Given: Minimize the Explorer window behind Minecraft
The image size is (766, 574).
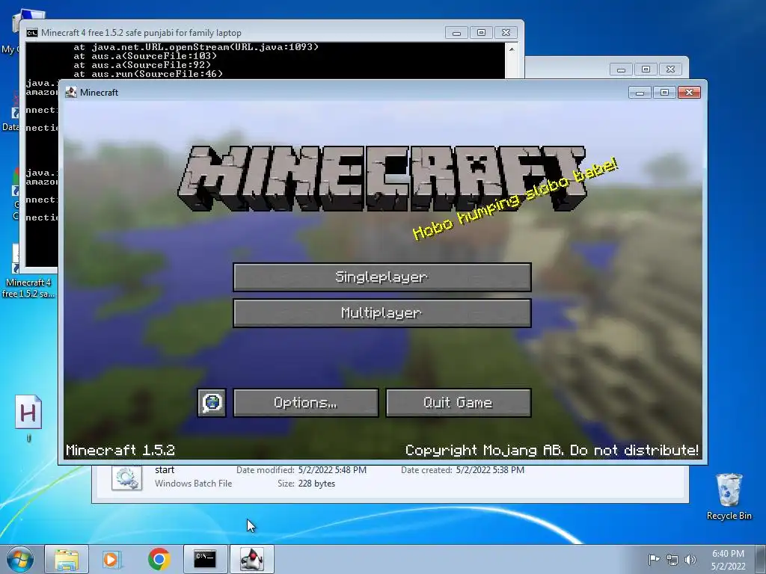Looking at the screenshot, I should (x=622, y=70).
